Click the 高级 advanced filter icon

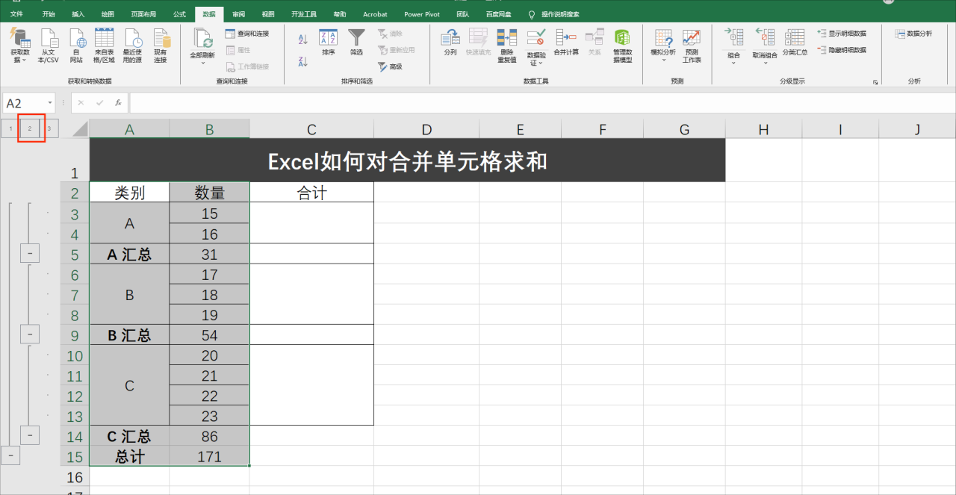390,66
